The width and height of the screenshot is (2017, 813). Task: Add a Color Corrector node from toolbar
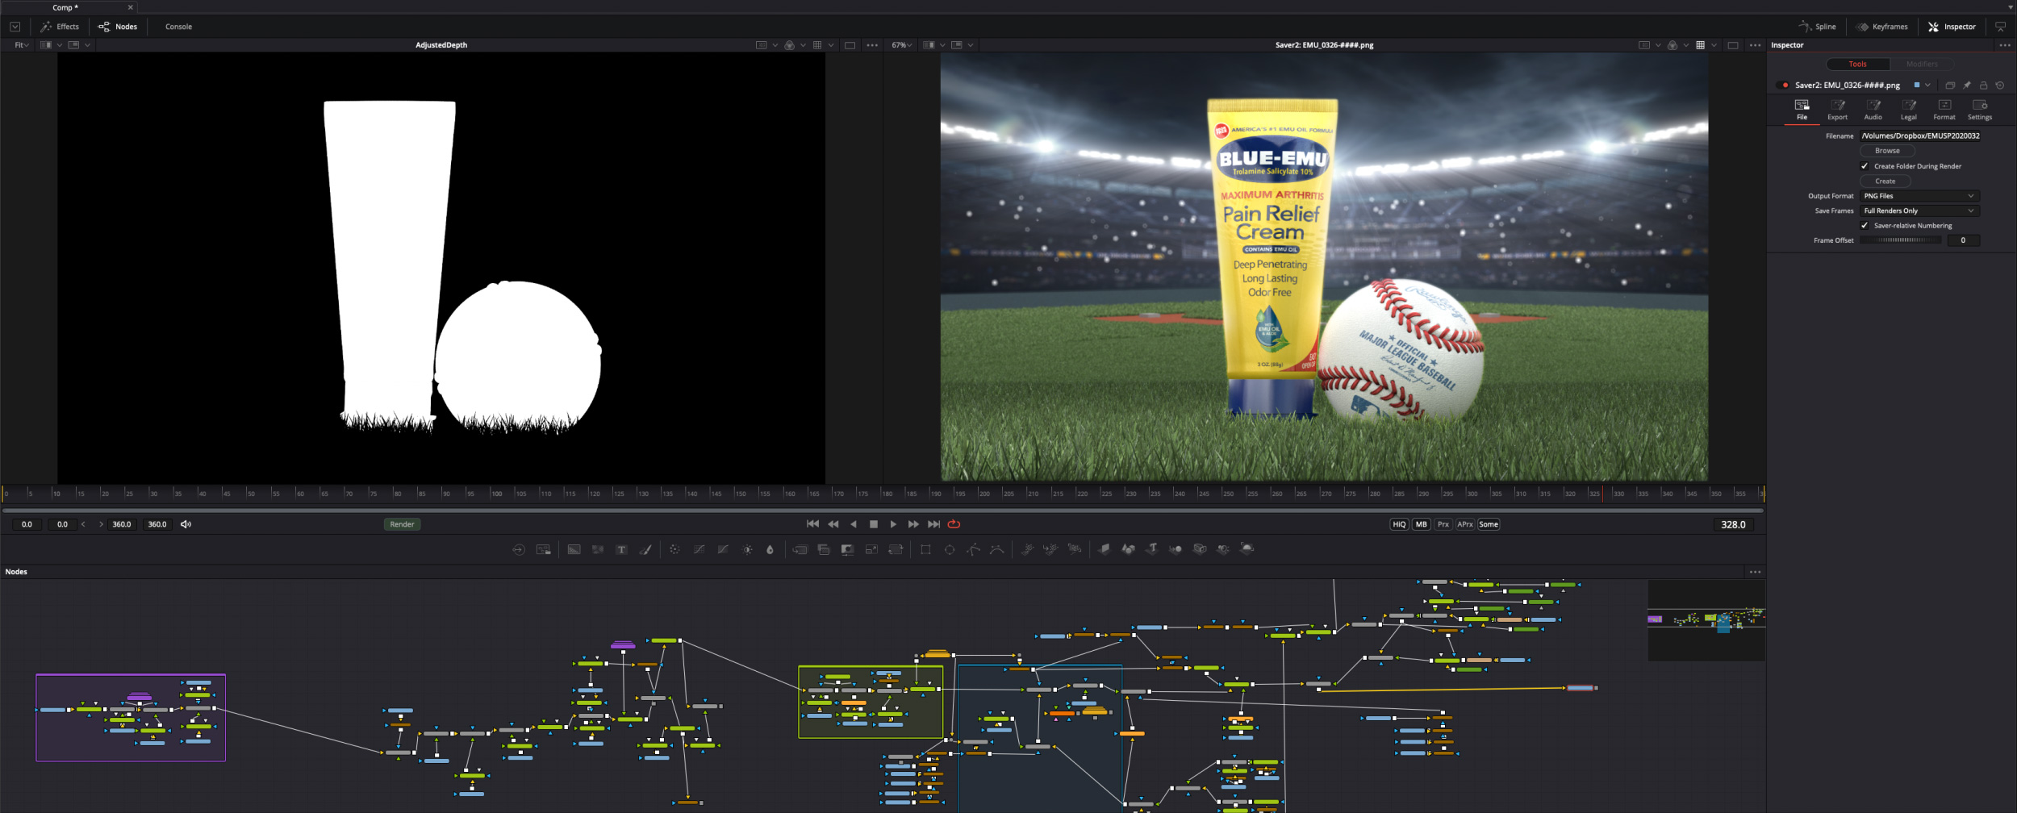(x=674, y=549)
